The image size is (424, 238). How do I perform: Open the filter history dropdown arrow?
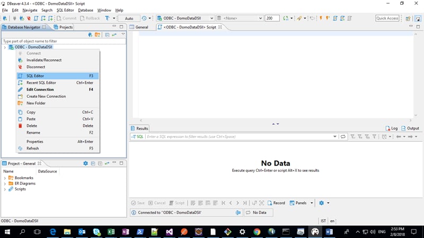(x=335, y=136)
